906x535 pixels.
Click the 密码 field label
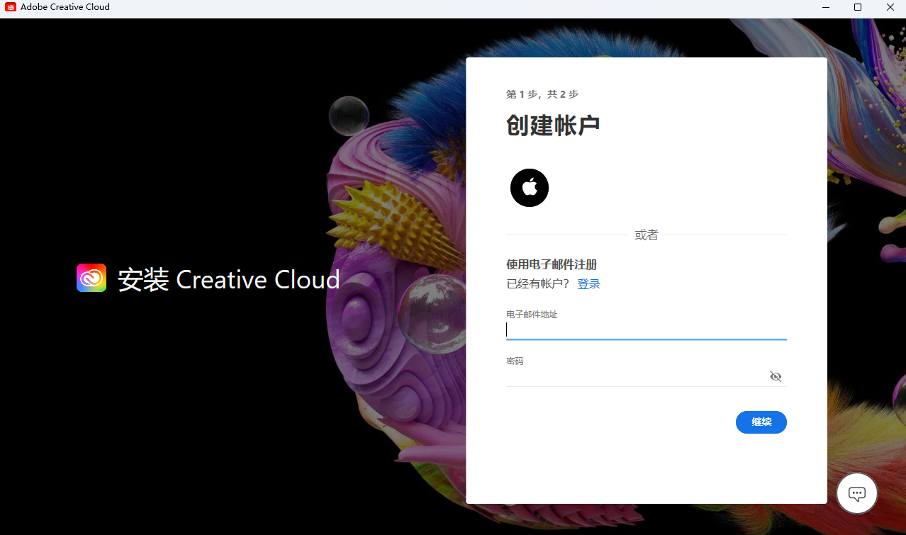click(x=515, y=361)
